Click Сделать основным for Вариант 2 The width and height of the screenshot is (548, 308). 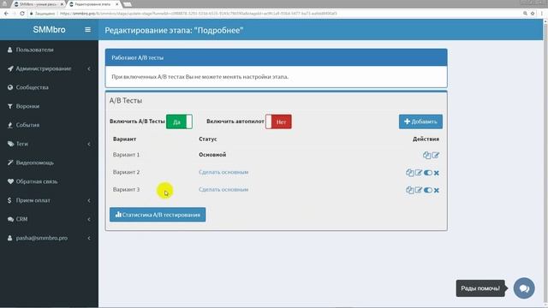pos(223,172)
